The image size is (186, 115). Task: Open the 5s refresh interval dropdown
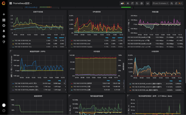[180, 4]
